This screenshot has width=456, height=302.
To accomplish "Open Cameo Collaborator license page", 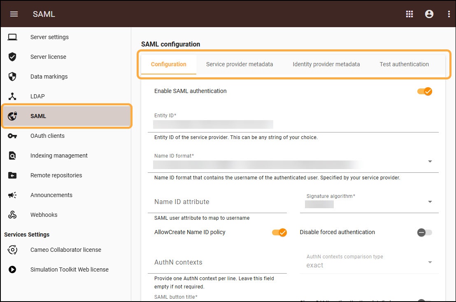I will click(x=65, y=250).
